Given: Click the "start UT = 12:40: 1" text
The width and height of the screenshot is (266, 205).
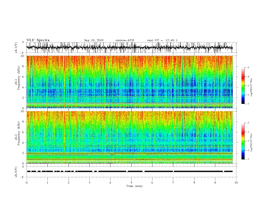Looking at the screenshot, I should [x=162, y=40].
